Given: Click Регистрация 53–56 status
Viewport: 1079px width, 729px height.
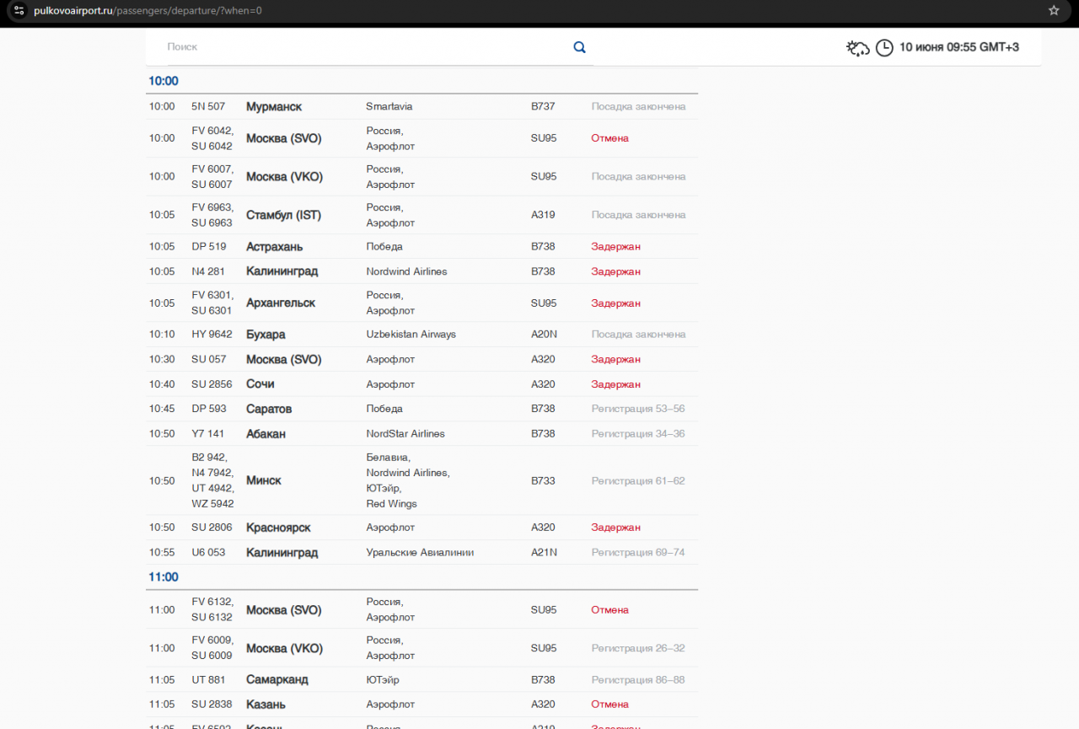Looking at the screenshot, I should pyautogui.click(x=638, y=409).
